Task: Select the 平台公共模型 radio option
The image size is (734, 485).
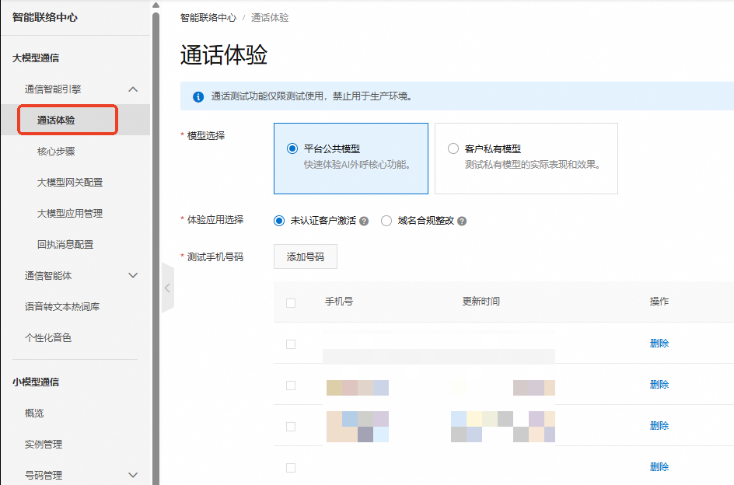Action: tap(292, 148)
